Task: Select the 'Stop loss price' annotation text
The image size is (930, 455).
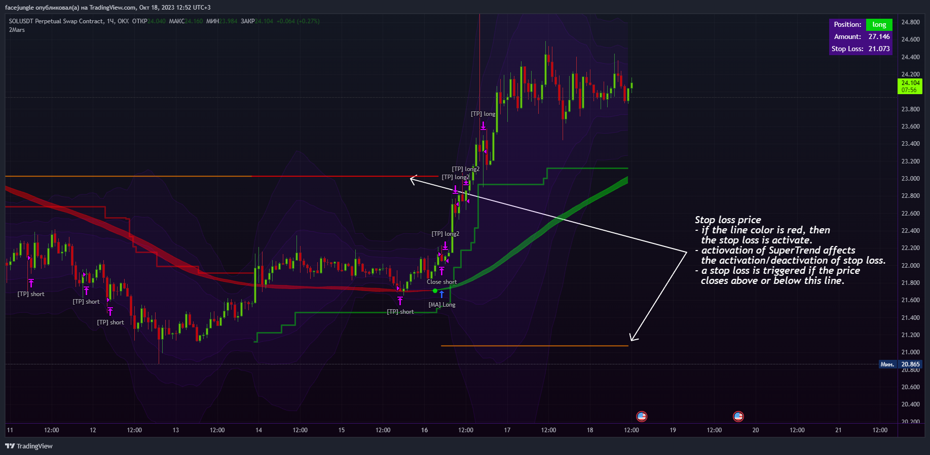Action: [x=728, y=220]
